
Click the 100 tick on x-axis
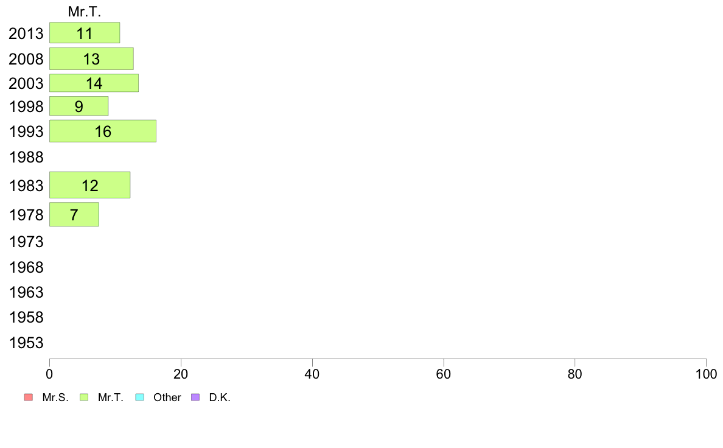706,374
